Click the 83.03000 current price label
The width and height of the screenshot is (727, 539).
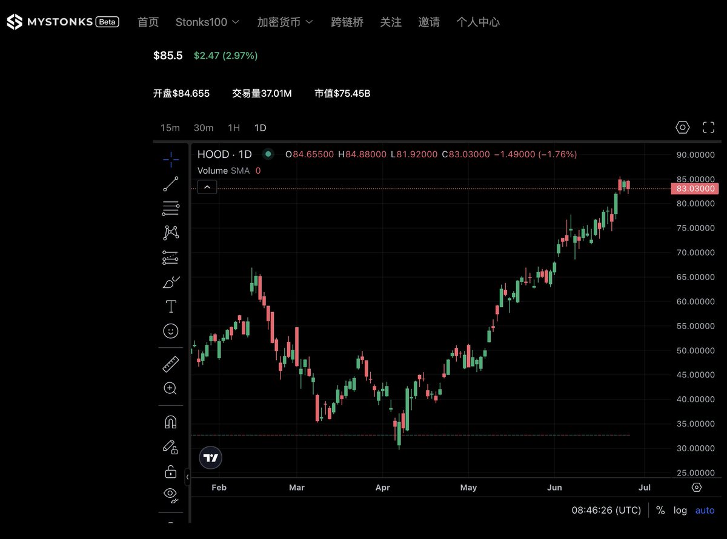pos(695,189)
